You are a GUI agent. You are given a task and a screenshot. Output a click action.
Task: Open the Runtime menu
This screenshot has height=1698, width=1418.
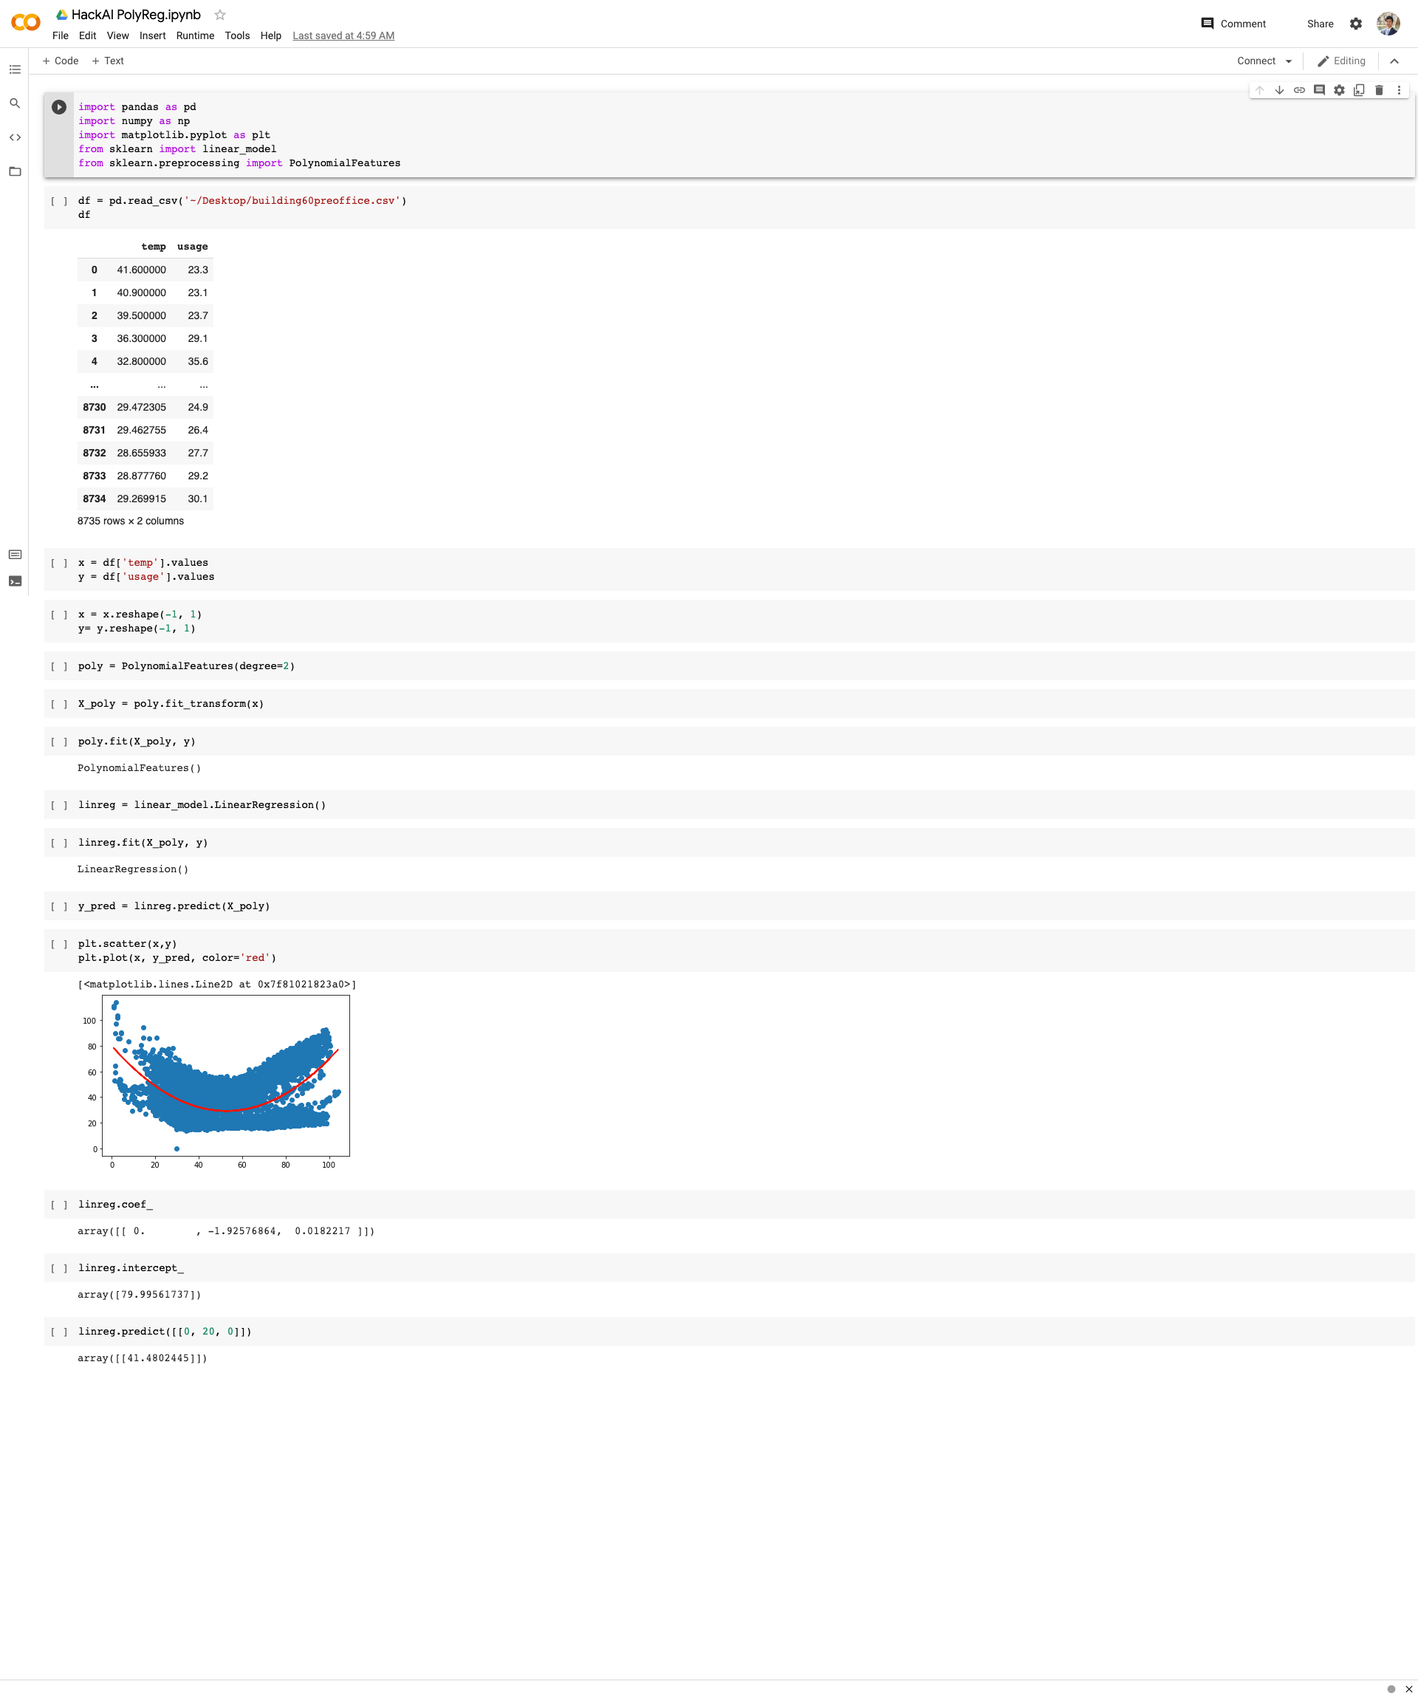195,35
